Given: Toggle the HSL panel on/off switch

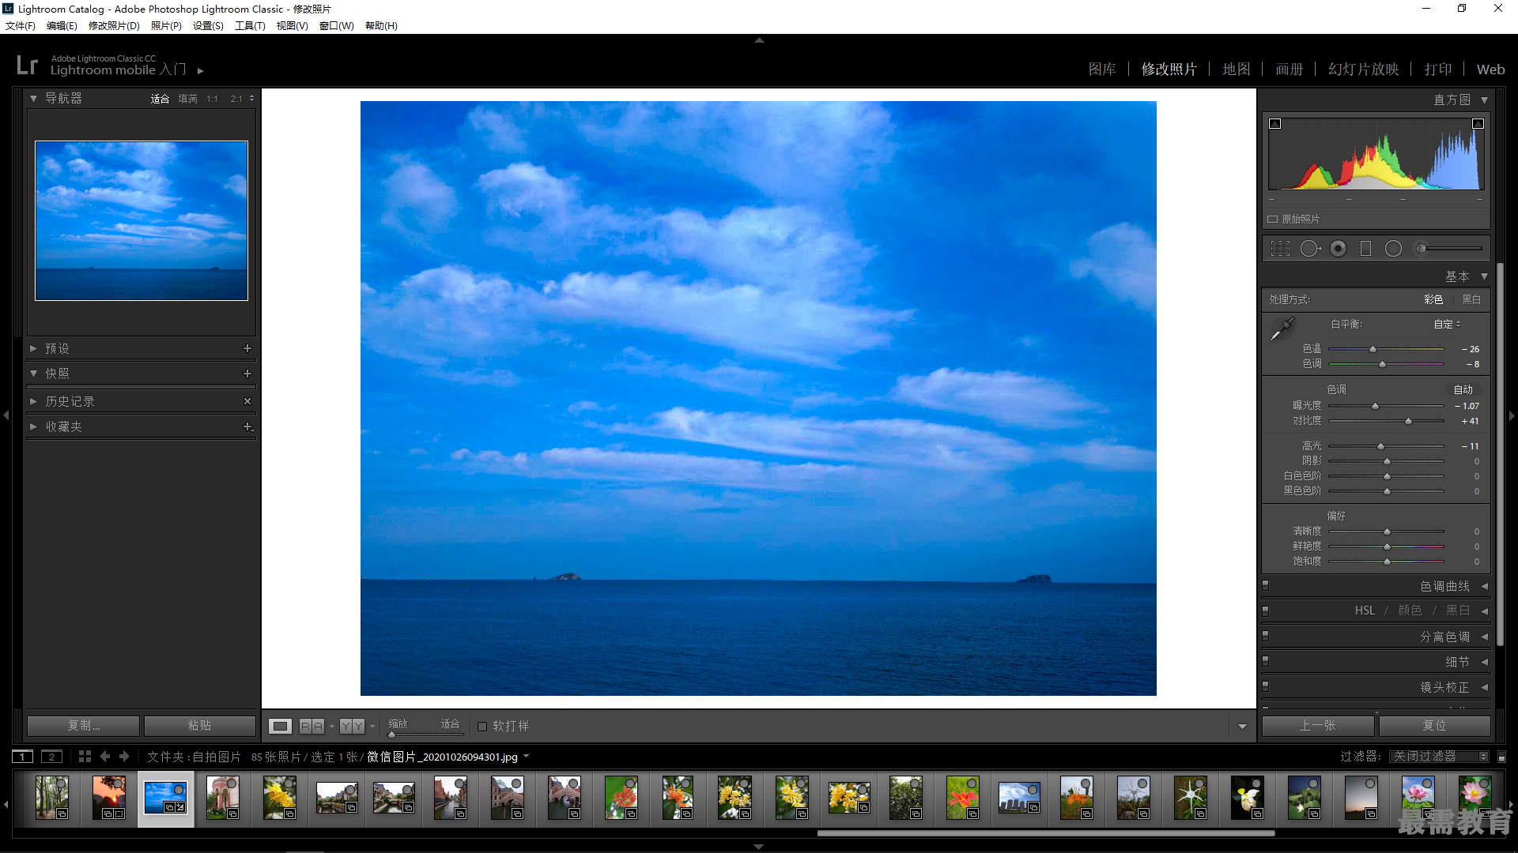Looking at the screenshot, I should click(1265, 611).
